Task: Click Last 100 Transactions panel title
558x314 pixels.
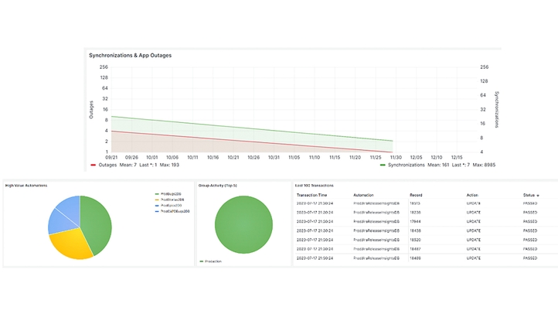Action: pos(317,186)
